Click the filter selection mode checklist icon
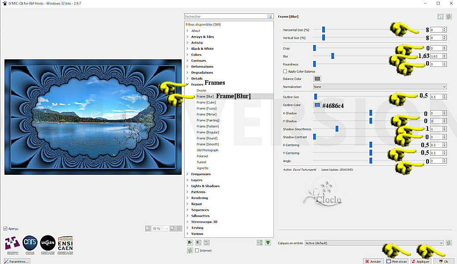 [259, 243]
